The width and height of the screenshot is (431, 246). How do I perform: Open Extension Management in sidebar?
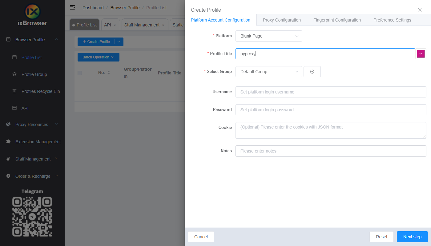click(38, 142)
